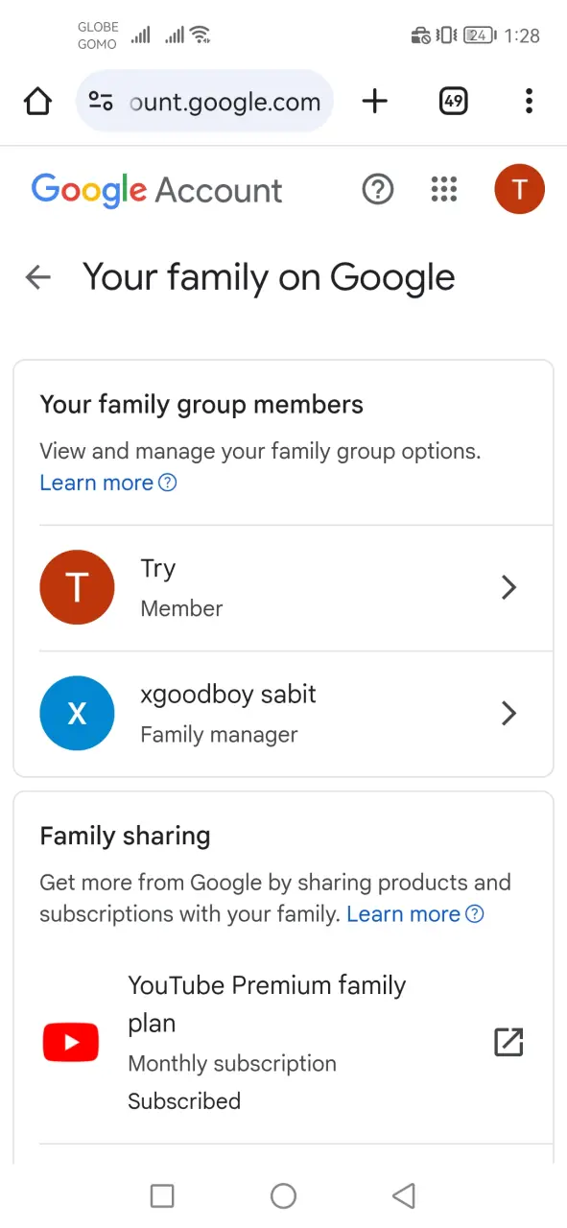Open YouTube Premium external link icon
The height and width of the screenshot is (1228, 567).
(x=508, y=1042)
